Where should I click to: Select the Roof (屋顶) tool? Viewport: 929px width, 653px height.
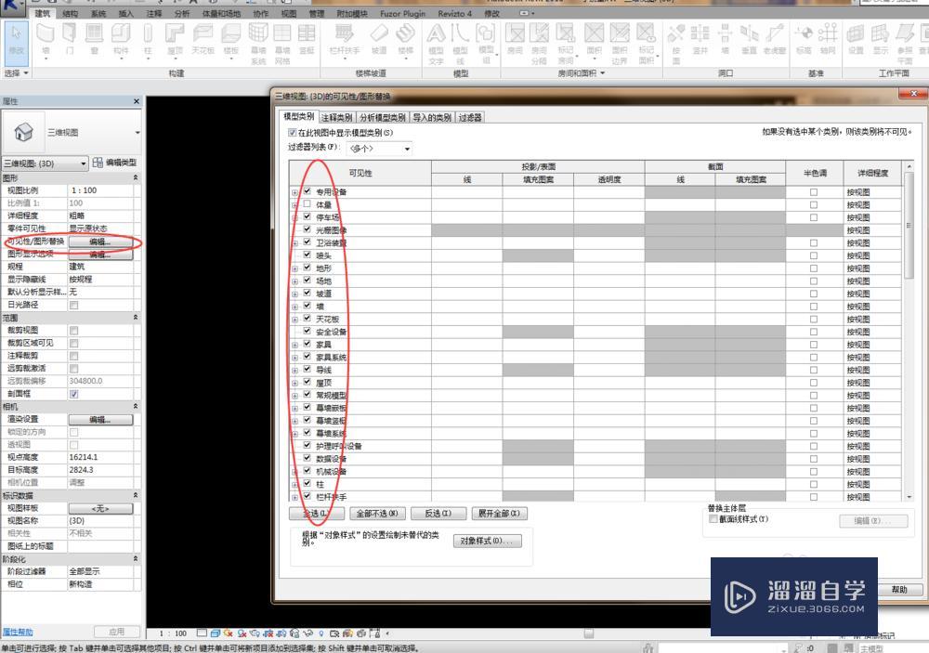[x=175, y=38]
